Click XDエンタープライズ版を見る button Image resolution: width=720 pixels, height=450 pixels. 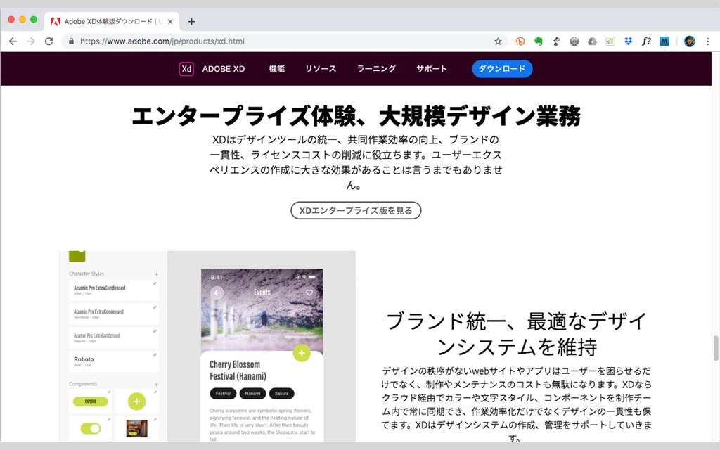click(356, 210)
